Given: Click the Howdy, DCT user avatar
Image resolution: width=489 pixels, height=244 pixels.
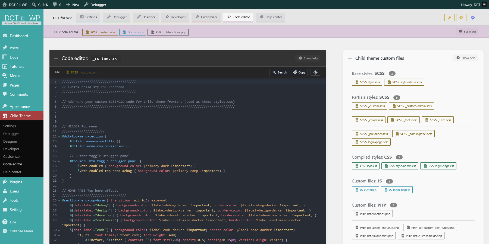Looking at the screenshot, I should click(484, 4).
